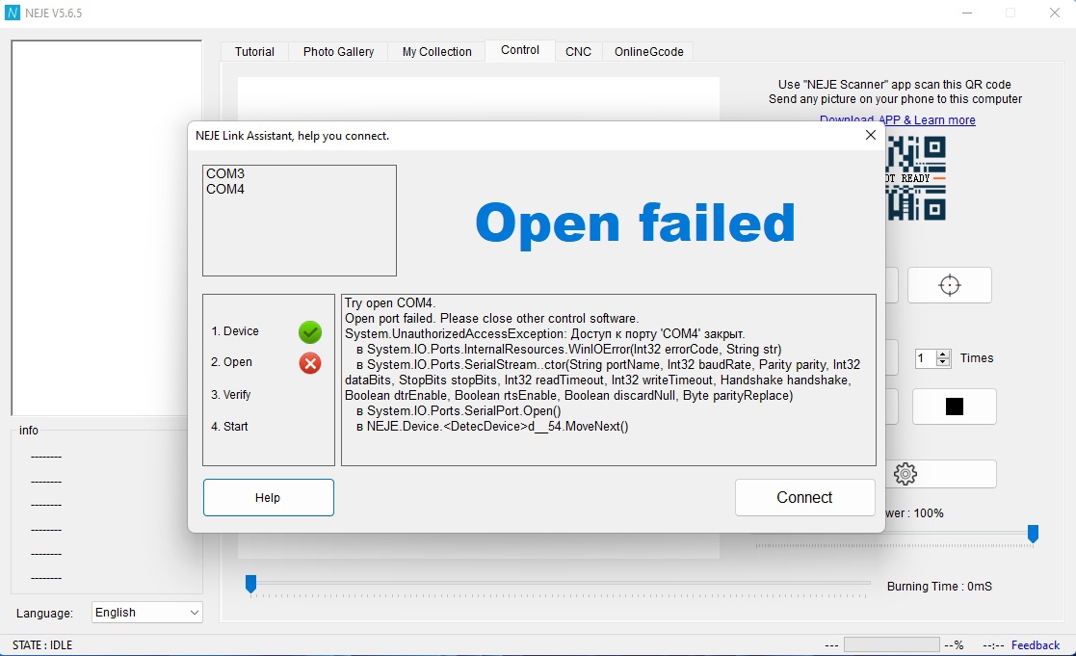
Task: Click the '2. Open' step label
Action: click(x=231, y=361)
